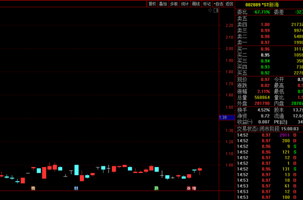Click the 002089 *ST新海 stock title
This screenshot has width=303, height=200.
tap(262, 5)
